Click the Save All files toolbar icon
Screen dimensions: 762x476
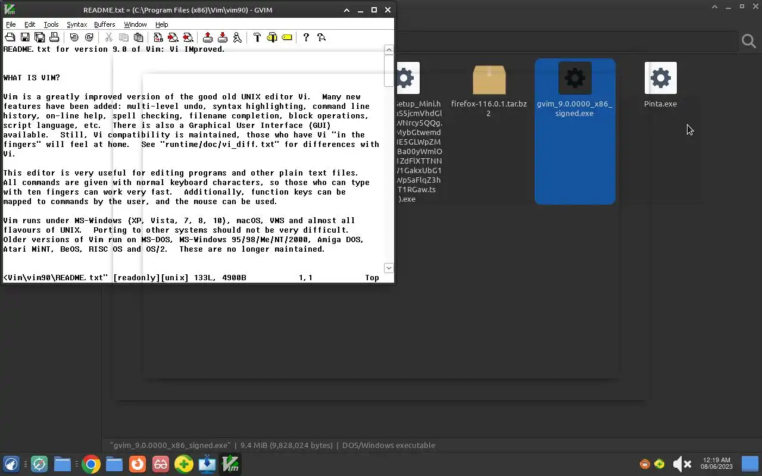click(39, 37)
